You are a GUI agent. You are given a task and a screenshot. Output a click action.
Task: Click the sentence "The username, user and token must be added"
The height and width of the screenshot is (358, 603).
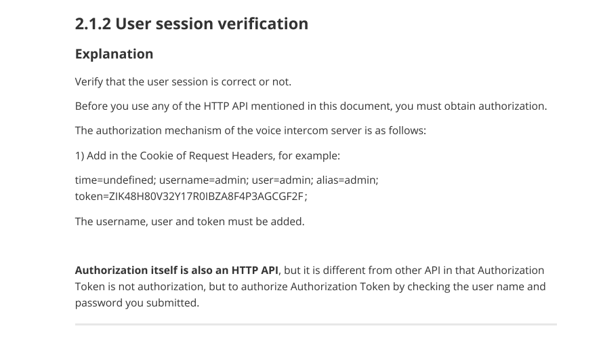[190, 222]
